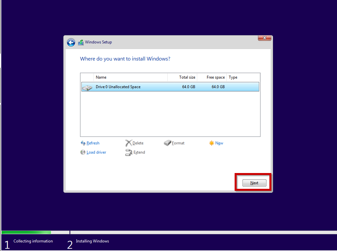Click the "Where do you want to install Windows?" heading
This screenshot has height=251, width=337.
coord(125,59)
